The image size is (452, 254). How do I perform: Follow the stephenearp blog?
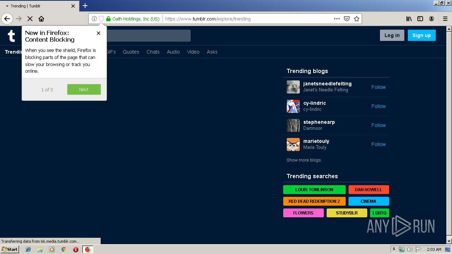click(378, 125)
